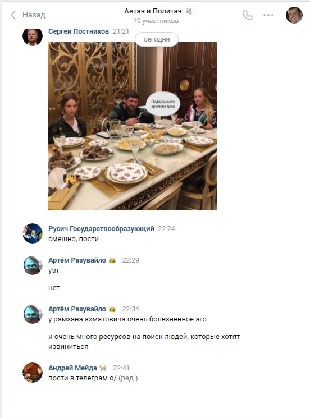Select the message смешно, пости
Image resolution: width=310 pixels, height=418 pixels.
coord(74,239)
